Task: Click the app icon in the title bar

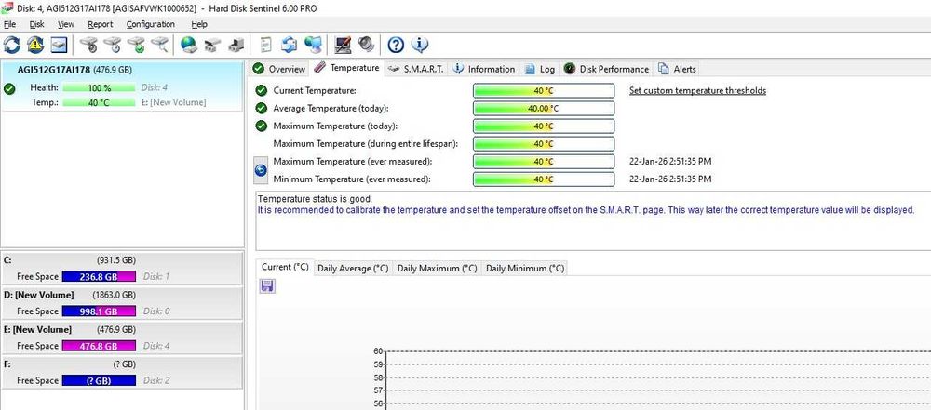Action: click(x=7, y=8)
